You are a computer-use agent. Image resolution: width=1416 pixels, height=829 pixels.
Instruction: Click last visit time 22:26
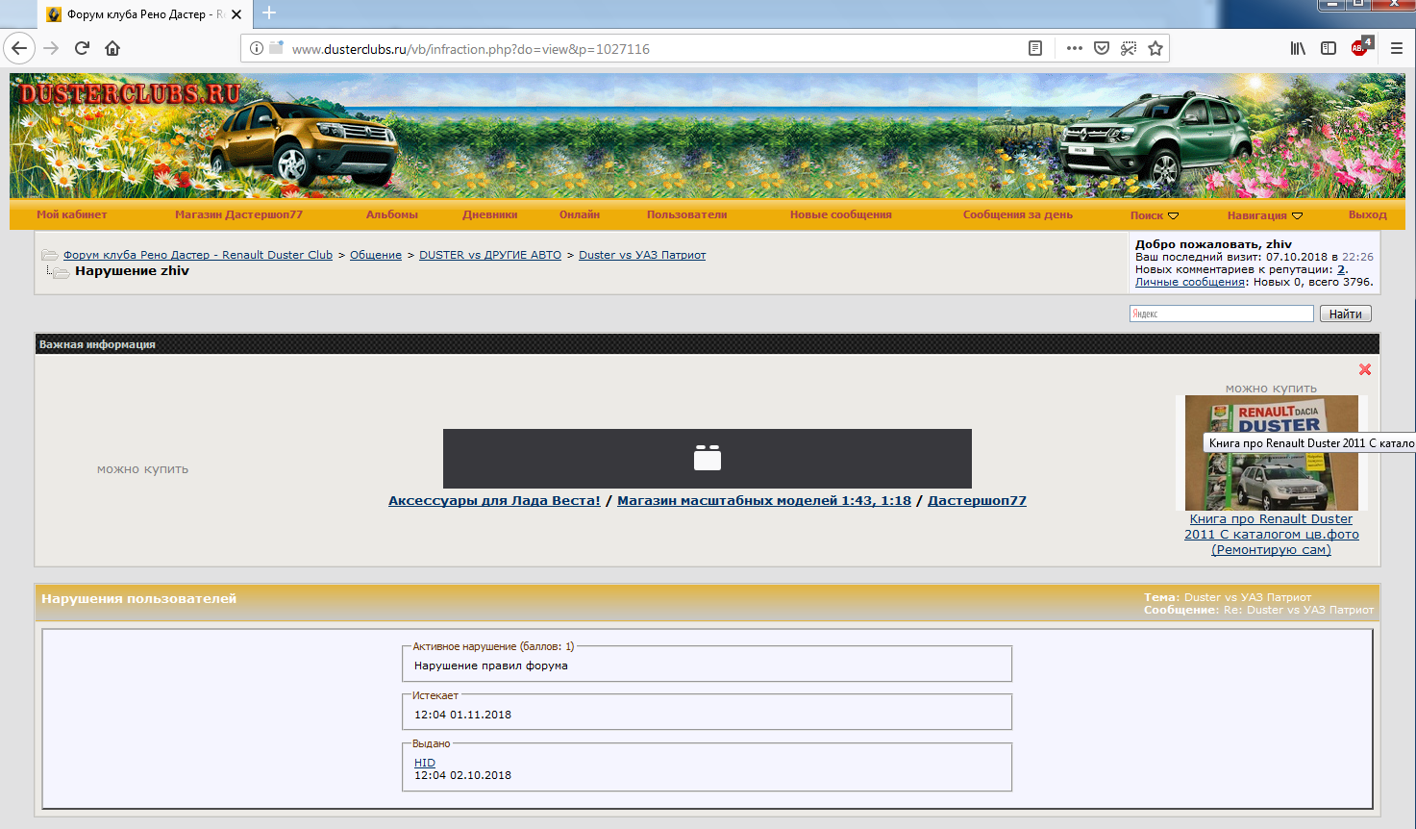click(1357, 257)
